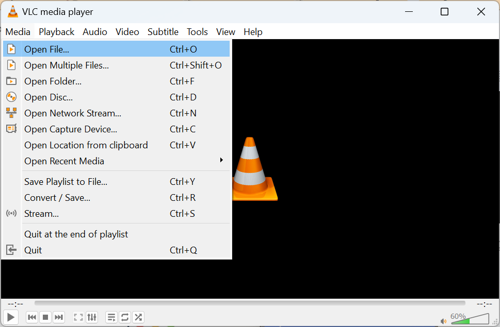Toggle random playback order
Viewport: 500px width, 327px height.
pos(138,317)
